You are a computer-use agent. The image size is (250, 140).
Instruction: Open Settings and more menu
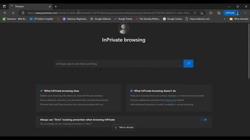[x=245, y=13]
